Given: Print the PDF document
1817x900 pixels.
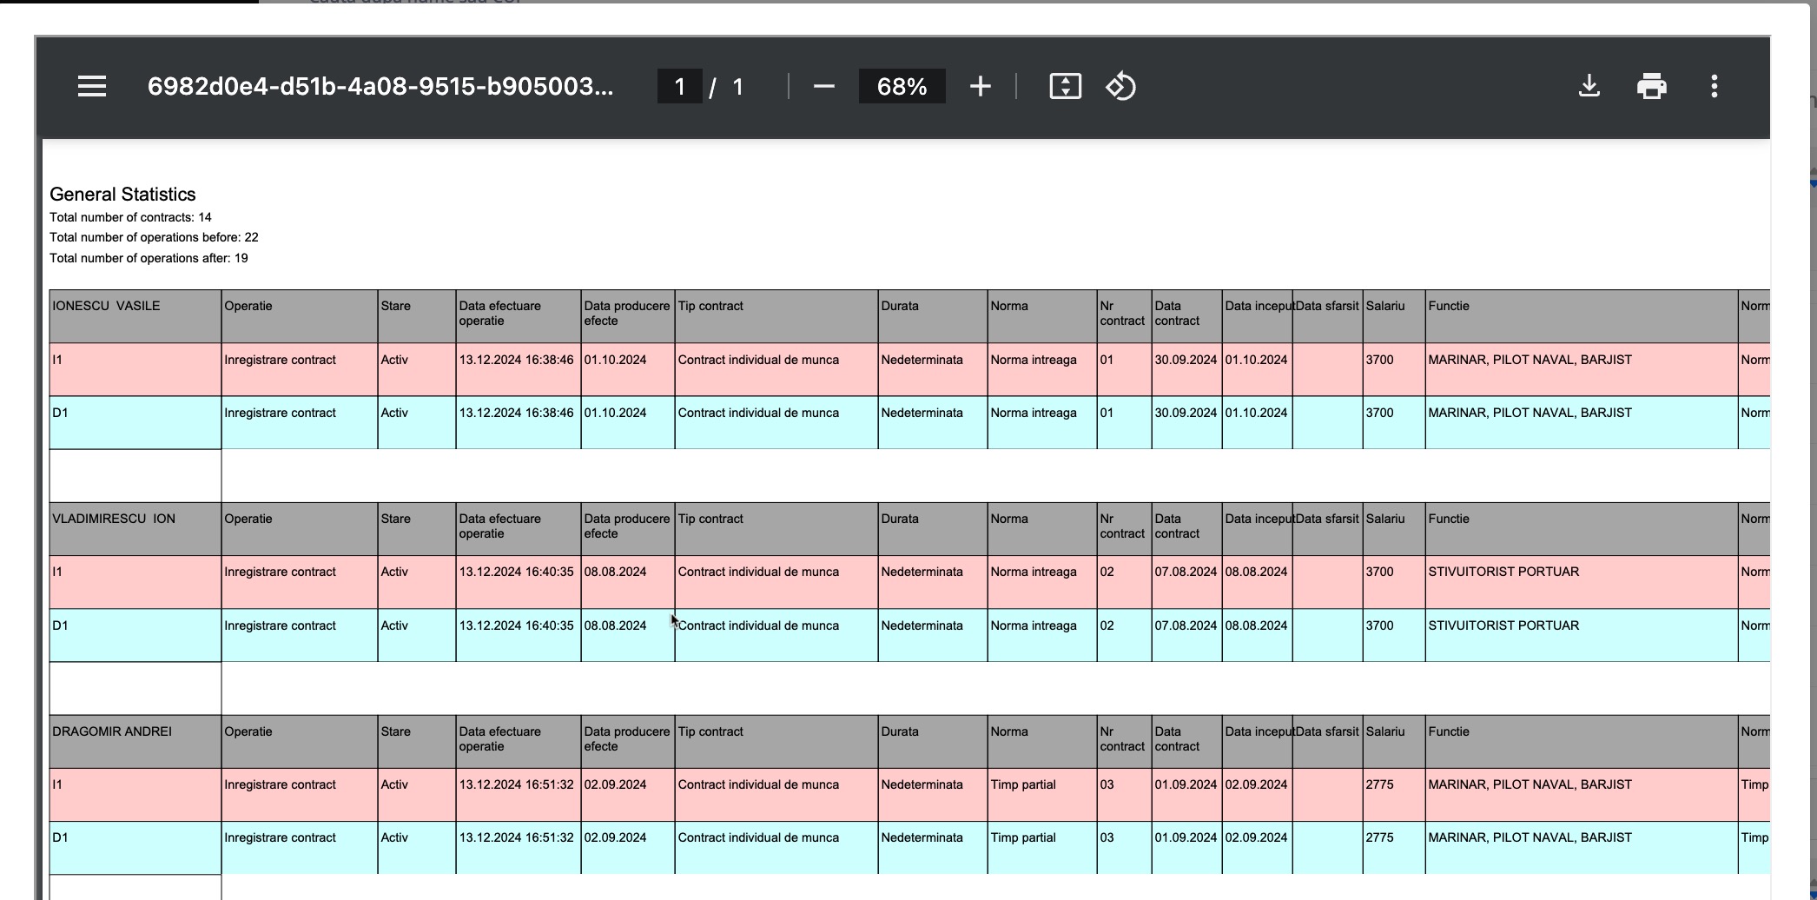Looking at the screenshot, I should [1651, 86].
